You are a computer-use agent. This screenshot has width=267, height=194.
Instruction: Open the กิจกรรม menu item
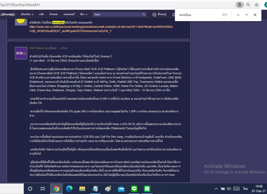54,15
